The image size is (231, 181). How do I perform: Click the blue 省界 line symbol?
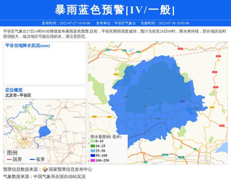[x=32, y=159]
